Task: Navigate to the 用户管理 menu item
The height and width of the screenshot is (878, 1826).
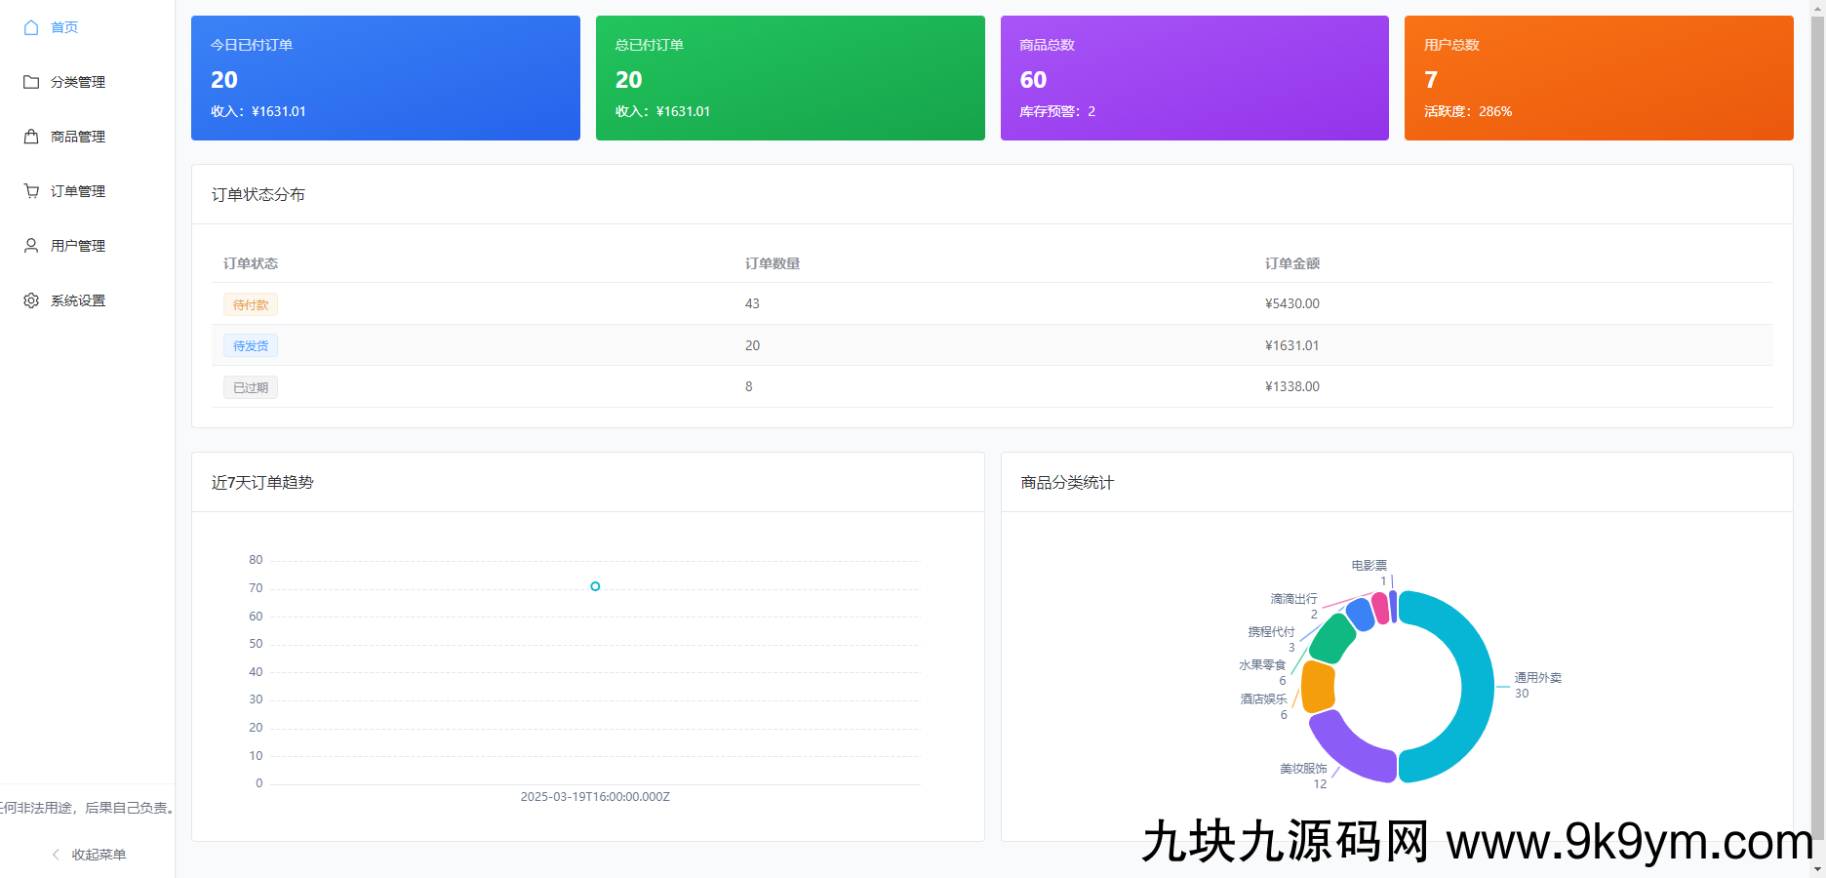Action: (x=79, y=245)
